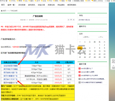Open the third recent article link
The height and width of the screenshot is (101, 115).
point(89,76)
